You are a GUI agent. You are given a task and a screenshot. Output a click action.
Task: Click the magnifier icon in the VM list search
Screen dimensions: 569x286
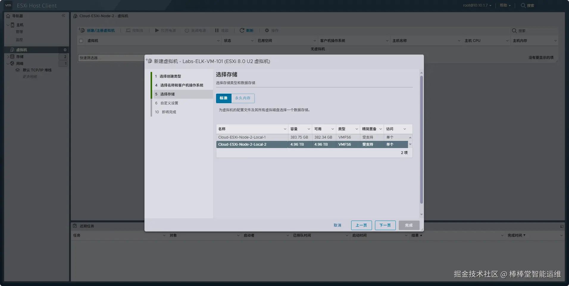pyautogui.click(x=514, y=31)
